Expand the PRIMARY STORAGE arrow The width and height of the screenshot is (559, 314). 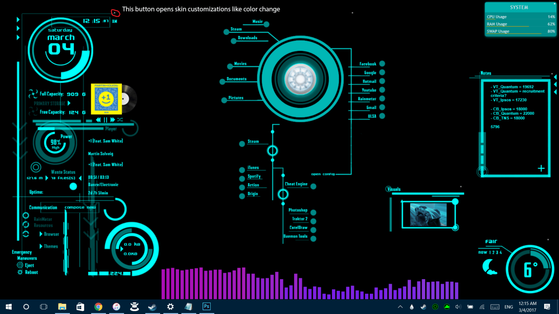pos(68,103)
